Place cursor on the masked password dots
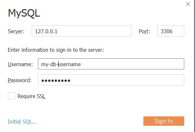Viewport: 195px width, 132px height. click(x=56, y=81)
